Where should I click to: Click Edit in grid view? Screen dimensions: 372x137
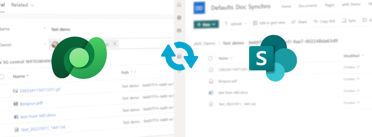(x=269, y=23)
